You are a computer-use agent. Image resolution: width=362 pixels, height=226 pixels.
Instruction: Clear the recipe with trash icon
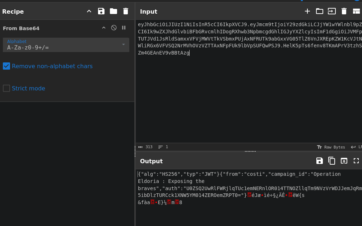[126, 11]
